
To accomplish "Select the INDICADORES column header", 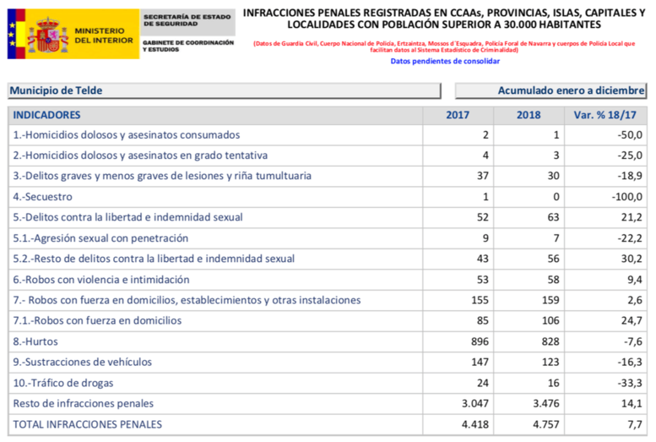I will pos(47,114).
